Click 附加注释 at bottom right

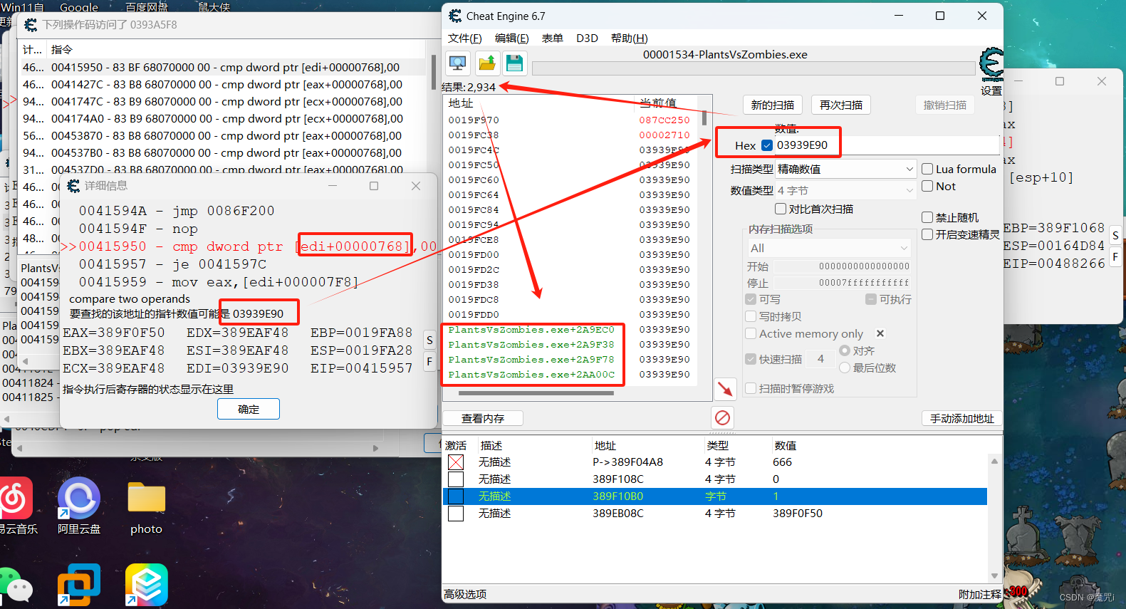coord(979,594)
